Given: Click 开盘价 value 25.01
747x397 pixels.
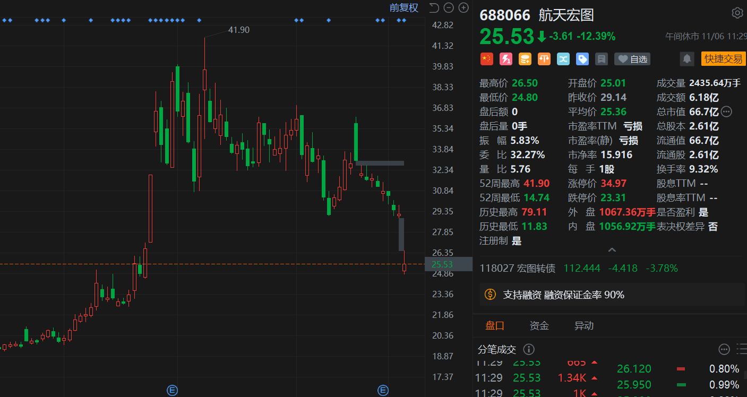Looking at the screenshot, I should [x=614, y=83].
